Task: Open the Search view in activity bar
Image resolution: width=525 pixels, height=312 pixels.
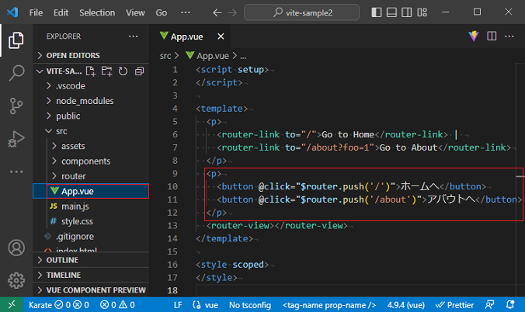Action: point(16,73)
